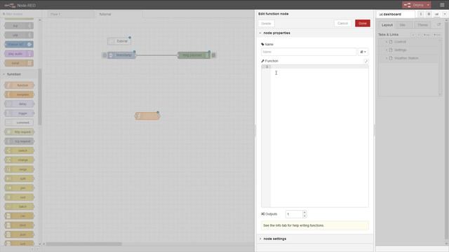This screenshot has width=449, height=252.
Task: Decrease the Outputs count with down arrow
Action: click(x=304, y=216)
